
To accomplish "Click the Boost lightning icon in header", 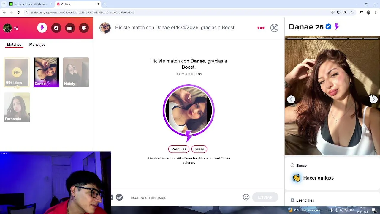I will (42, 28).
